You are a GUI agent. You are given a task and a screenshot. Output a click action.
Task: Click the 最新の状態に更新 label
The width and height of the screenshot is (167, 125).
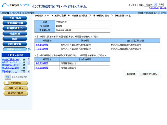point(20,77)
